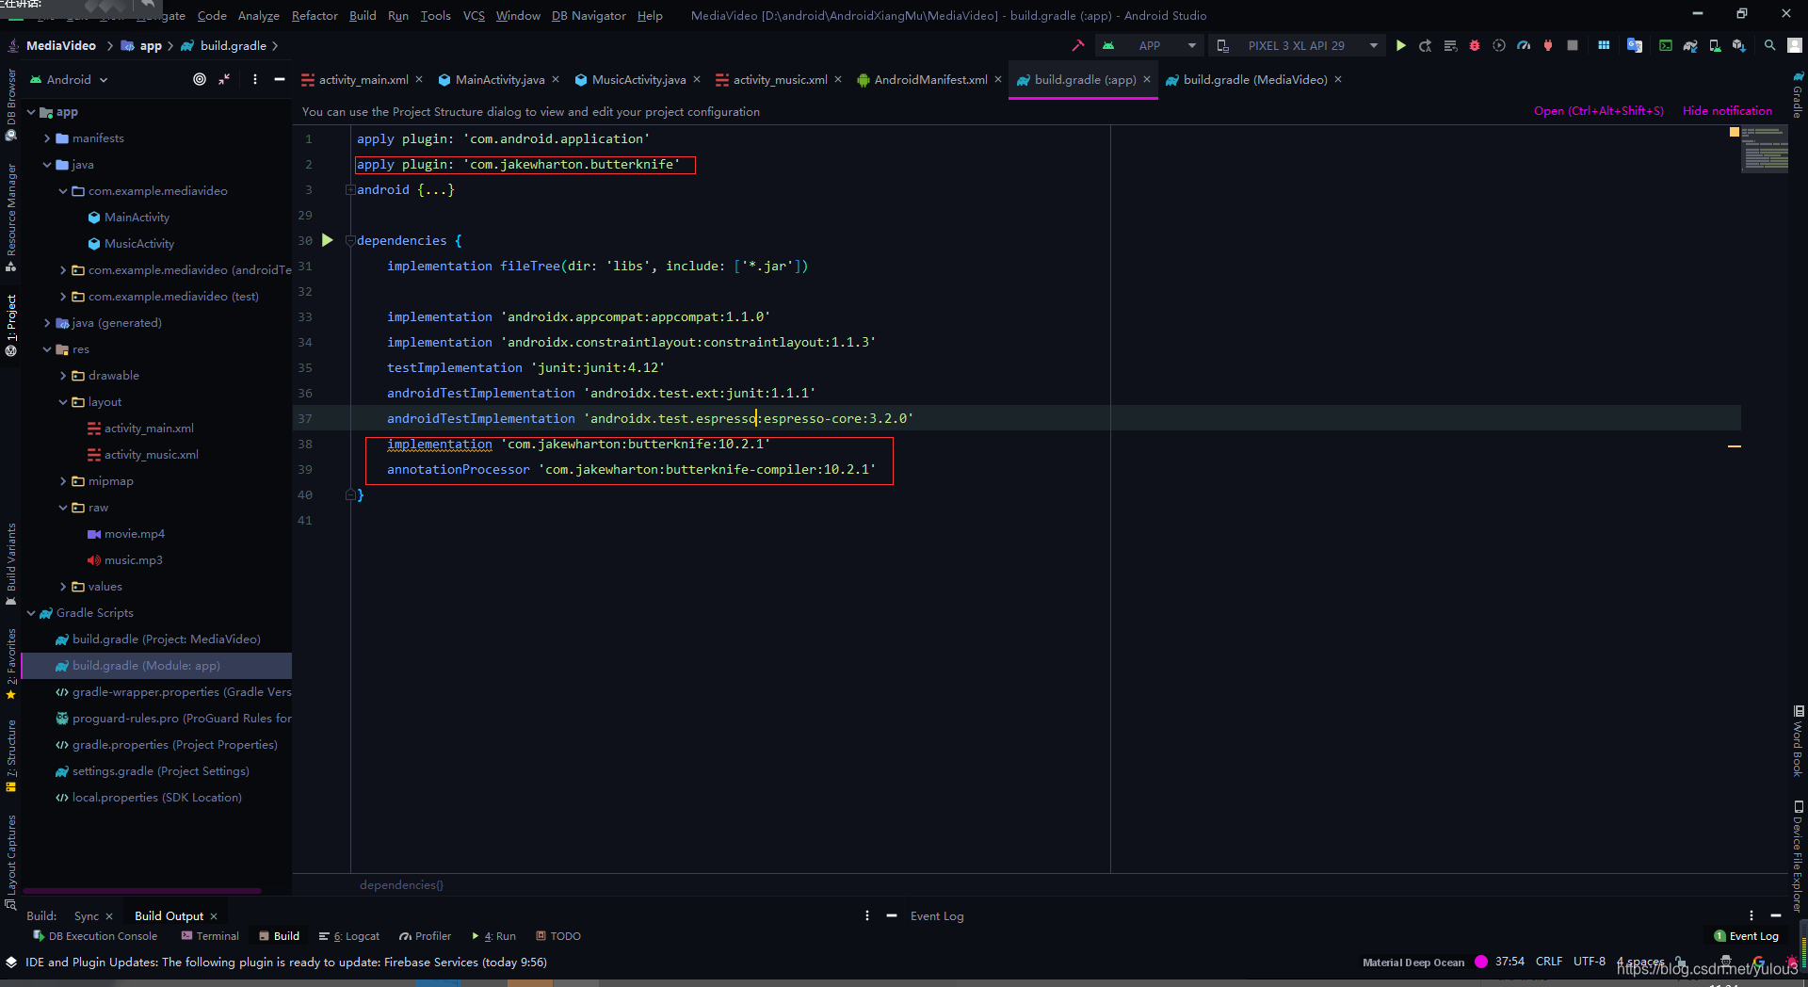Open the VCS menu

point(474,15)
